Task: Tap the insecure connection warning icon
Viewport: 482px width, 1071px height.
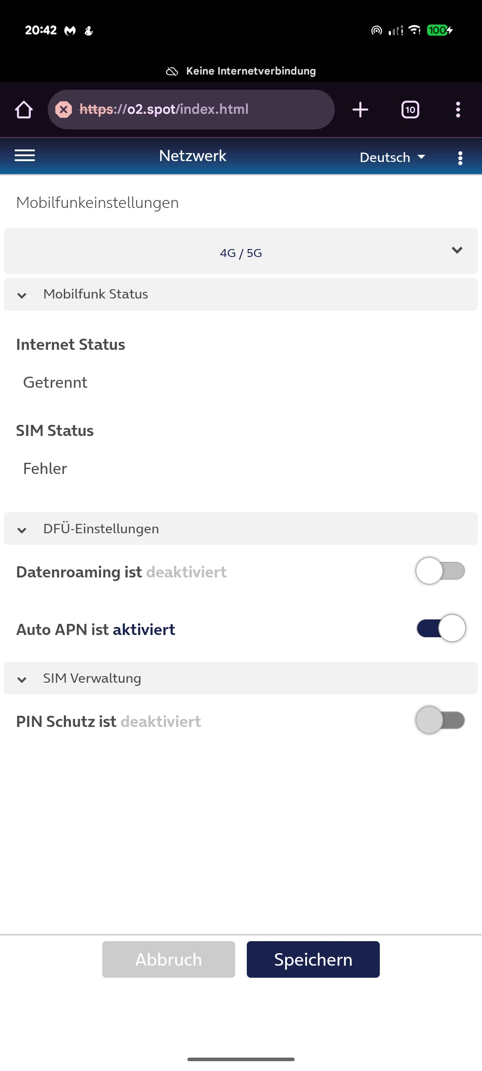Action: click(x=64, y=109)
